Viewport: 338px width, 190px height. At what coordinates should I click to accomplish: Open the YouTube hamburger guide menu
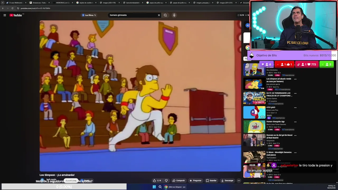coord(4,15)
